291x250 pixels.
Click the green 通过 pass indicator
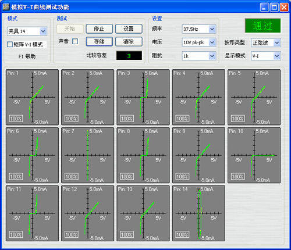(x=262, y=26)
